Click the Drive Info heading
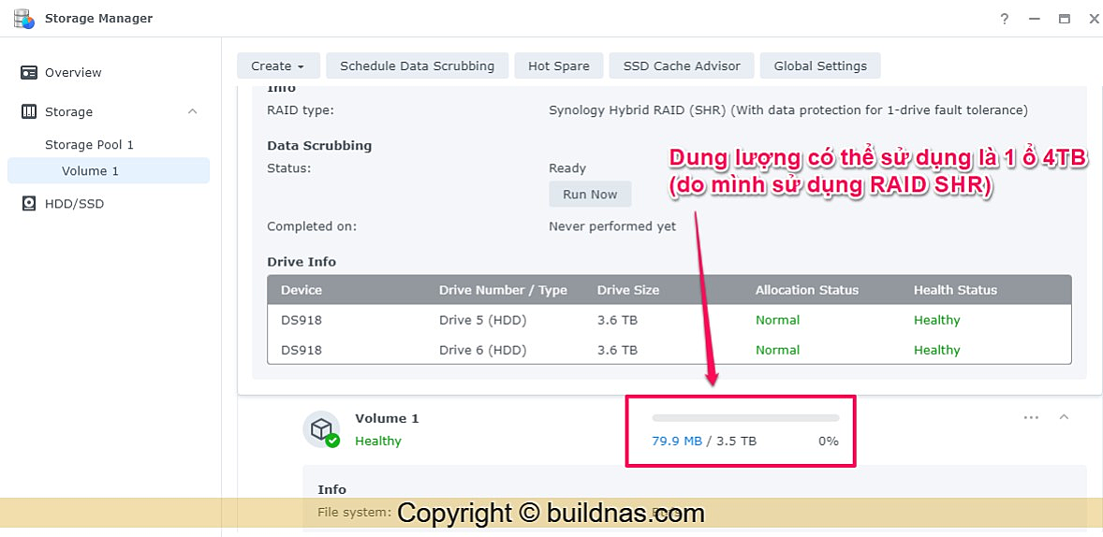The image size is (1103, 537). [301, 261]
